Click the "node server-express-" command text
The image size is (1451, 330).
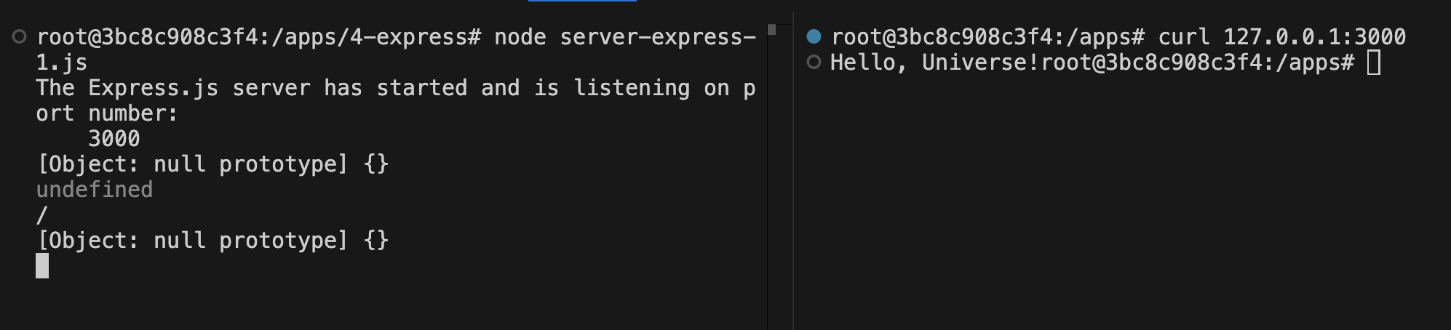624,36
